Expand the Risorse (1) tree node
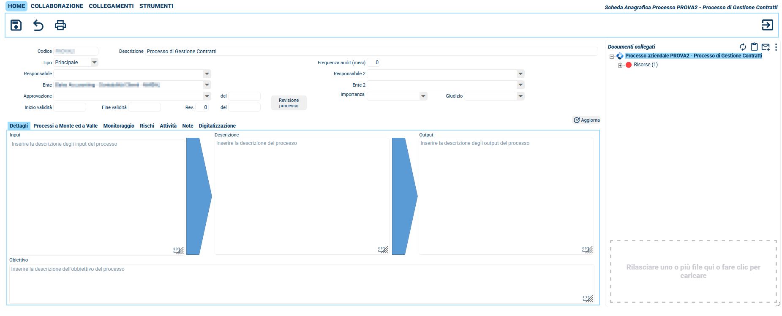 [x=620, y=65]
